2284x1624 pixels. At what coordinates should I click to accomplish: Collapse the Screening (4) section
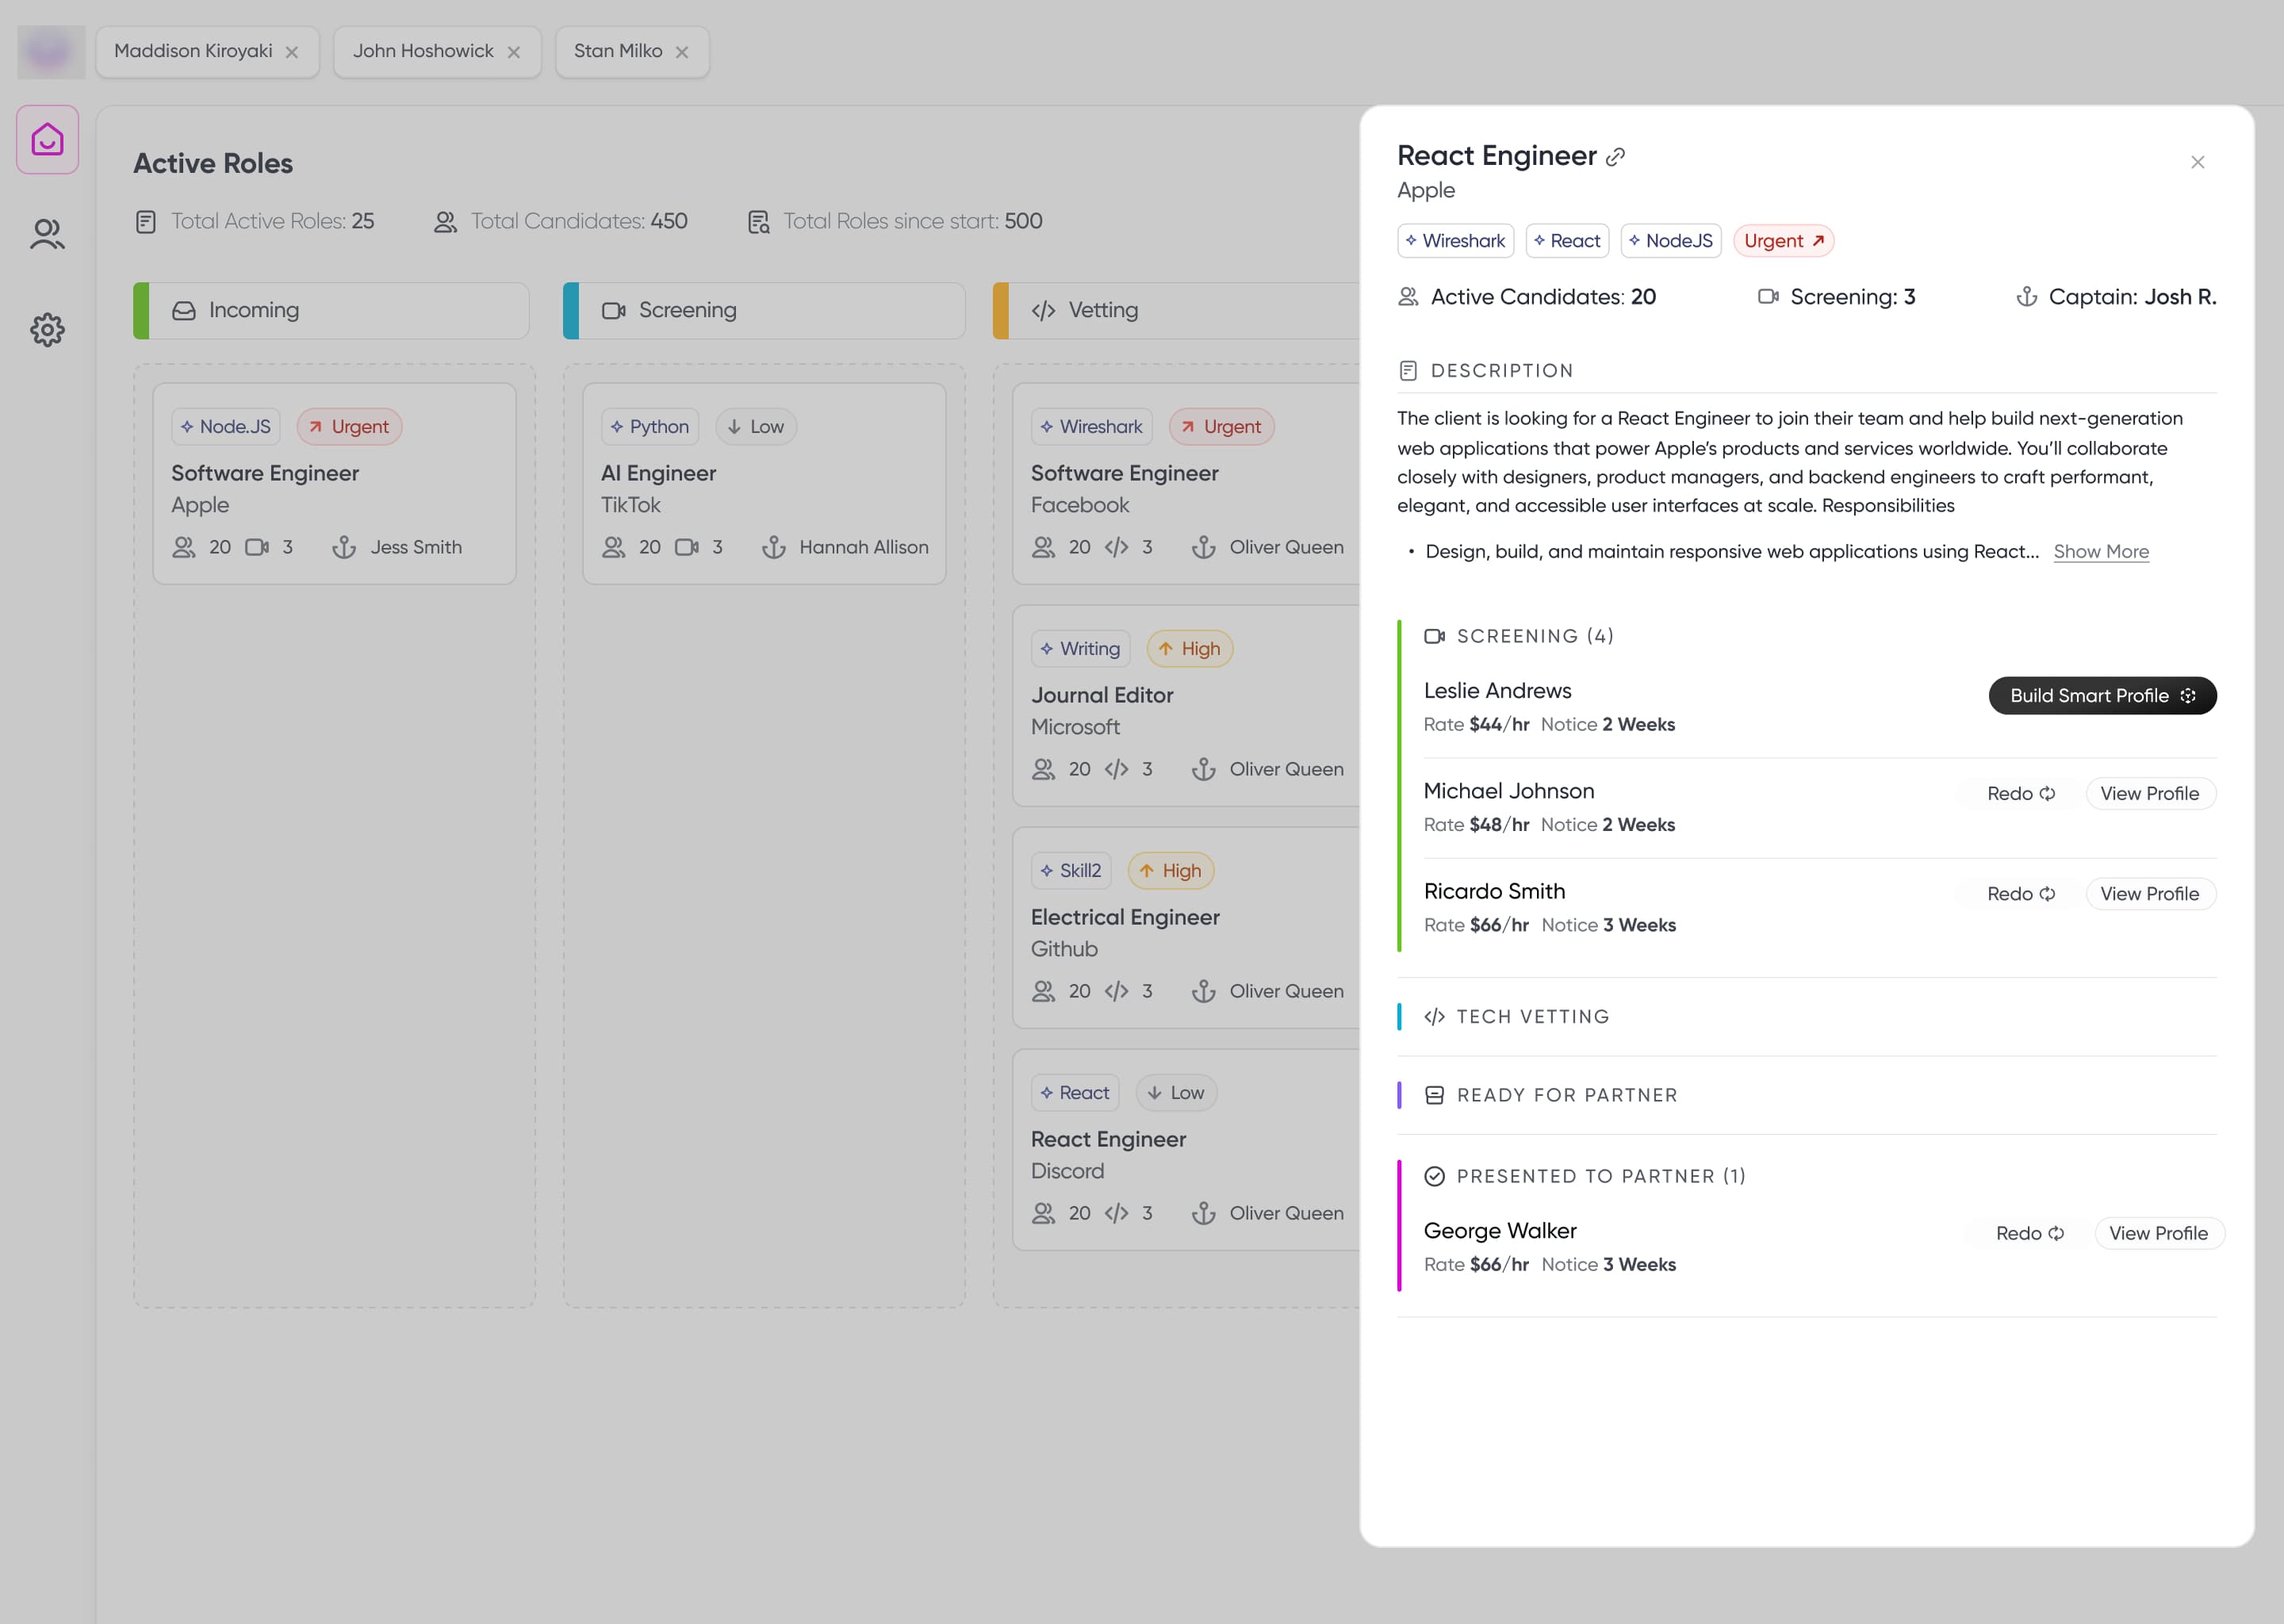(x=1534, y=636)
